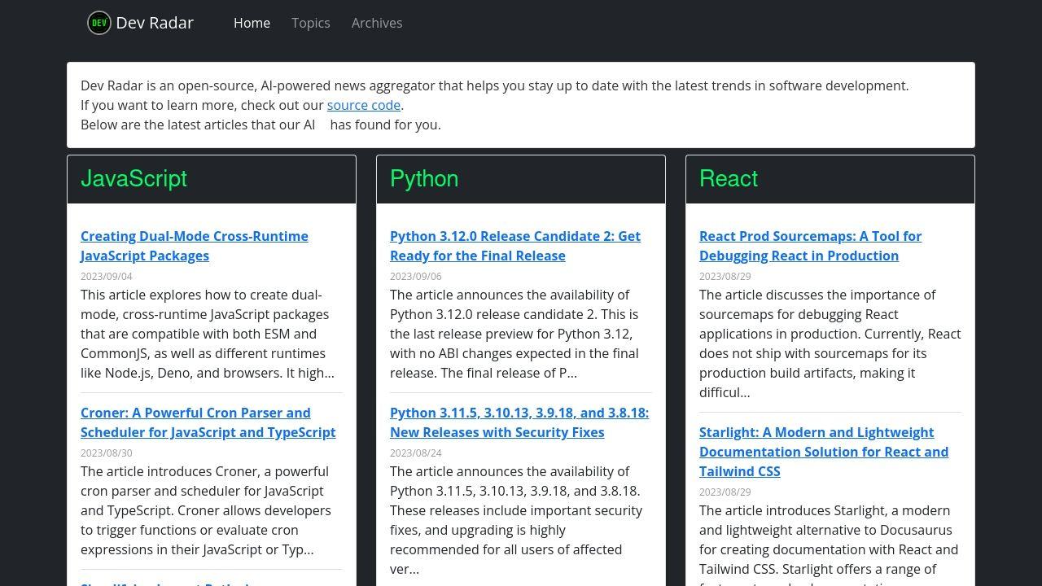
Task: Click the React topic heading
Action: [x=729, y=179]
